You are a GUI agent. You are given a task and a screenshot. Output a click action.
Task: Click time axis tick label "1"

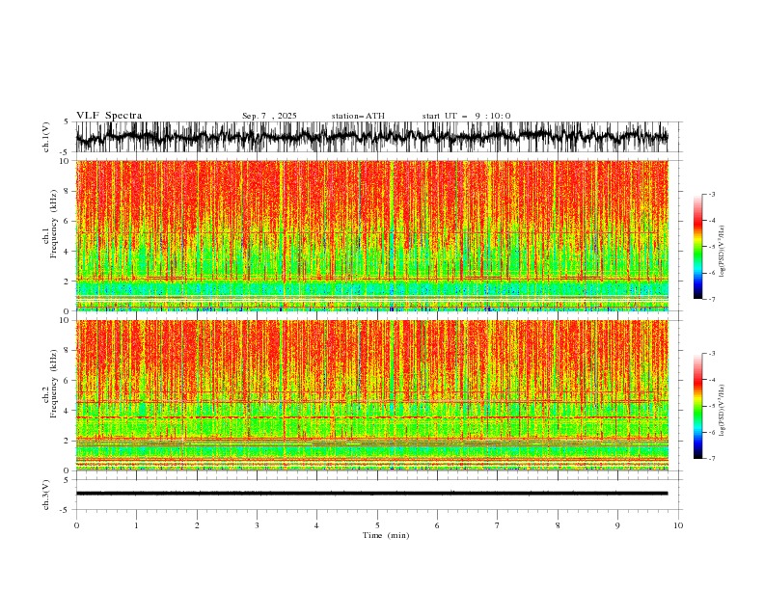(x=136, y=525)
